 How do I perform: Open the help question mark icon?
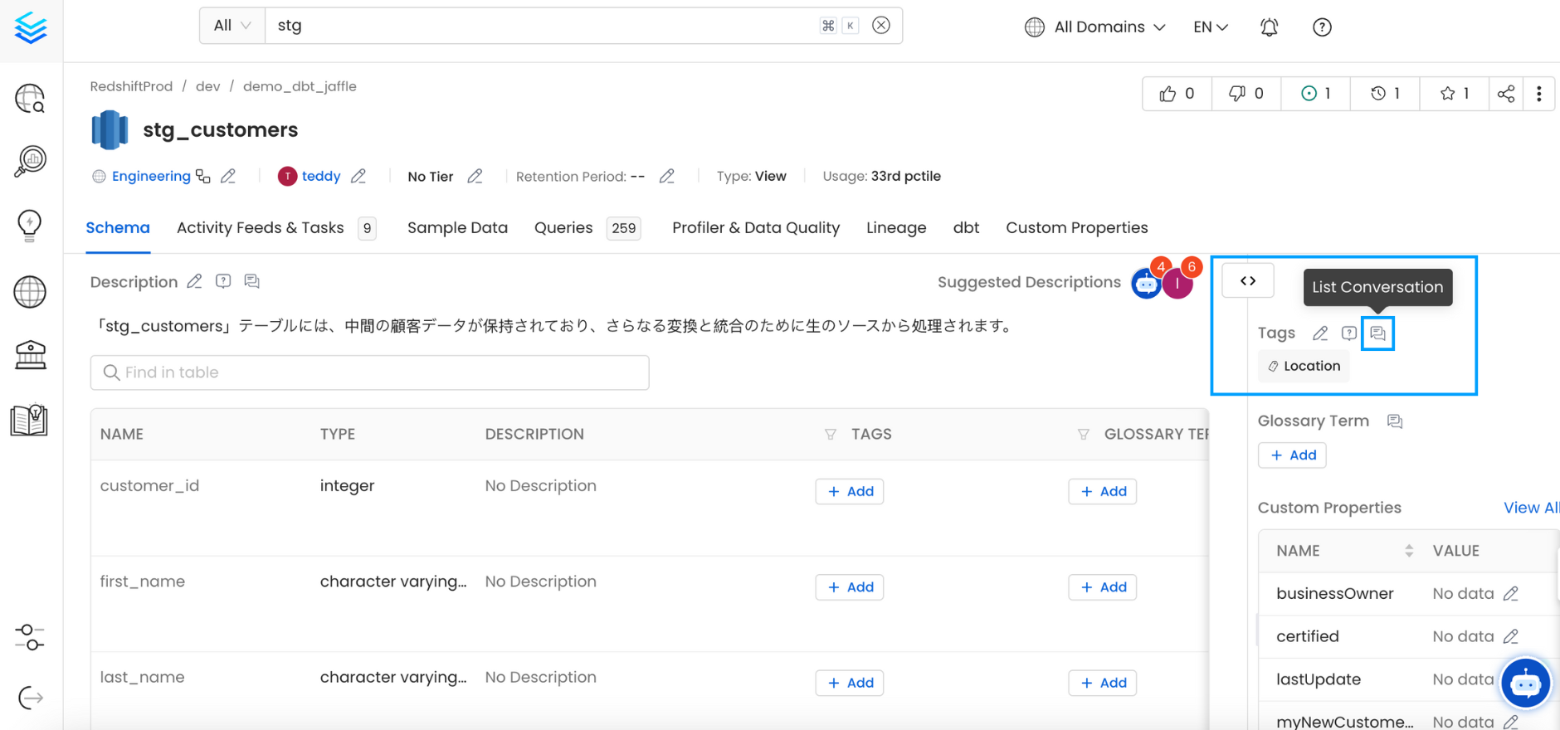1322,27
